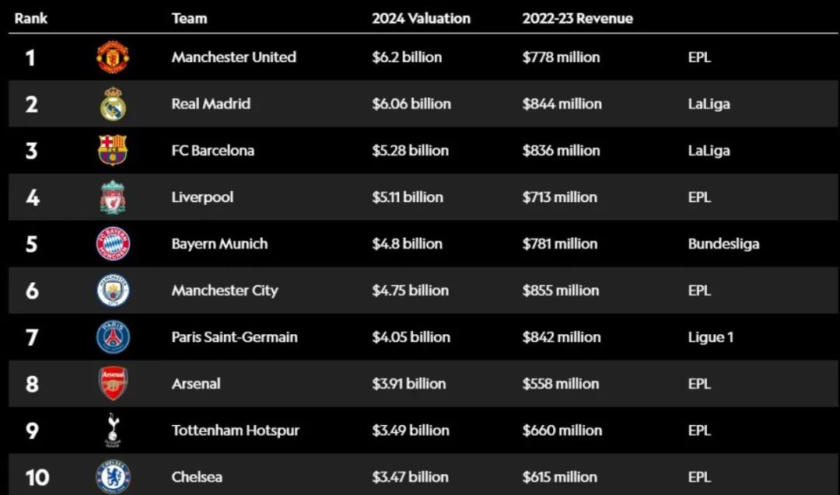Image resolution: width=840 pixels, height=495 pixels.
Task: Select the Bundesliga league label
Action: [723, 244]
